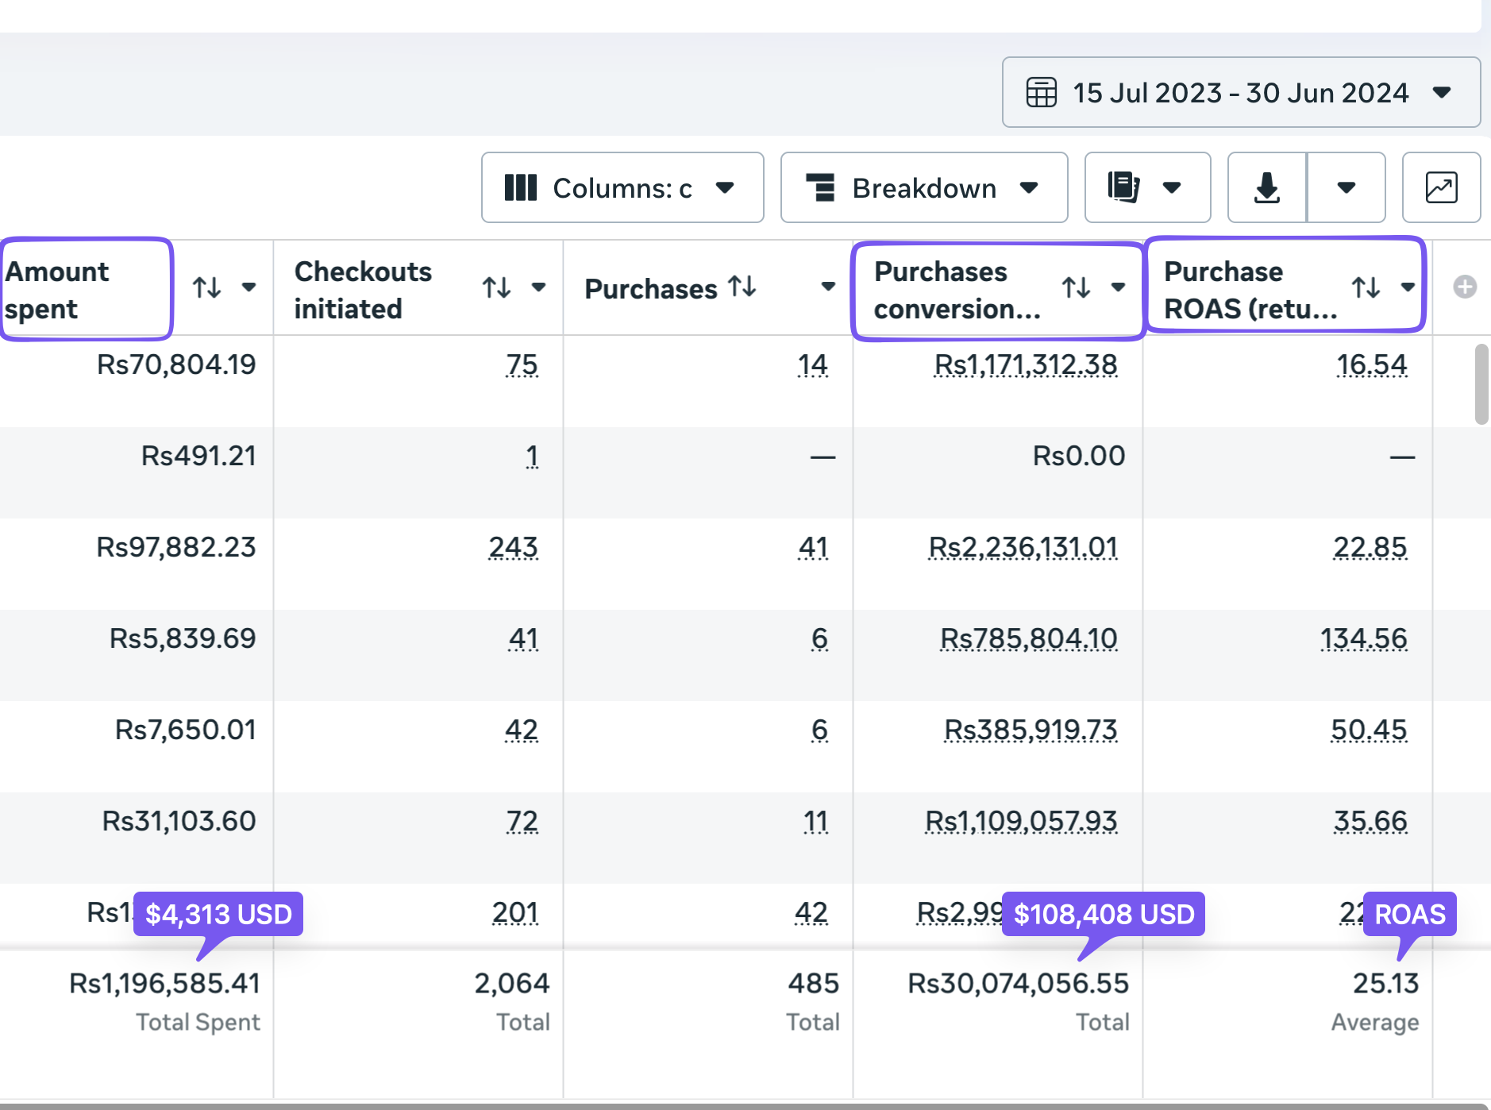Viewport: 1491px width, 1110px height.
Task: Click checkouts value 201
Action: 514,912
